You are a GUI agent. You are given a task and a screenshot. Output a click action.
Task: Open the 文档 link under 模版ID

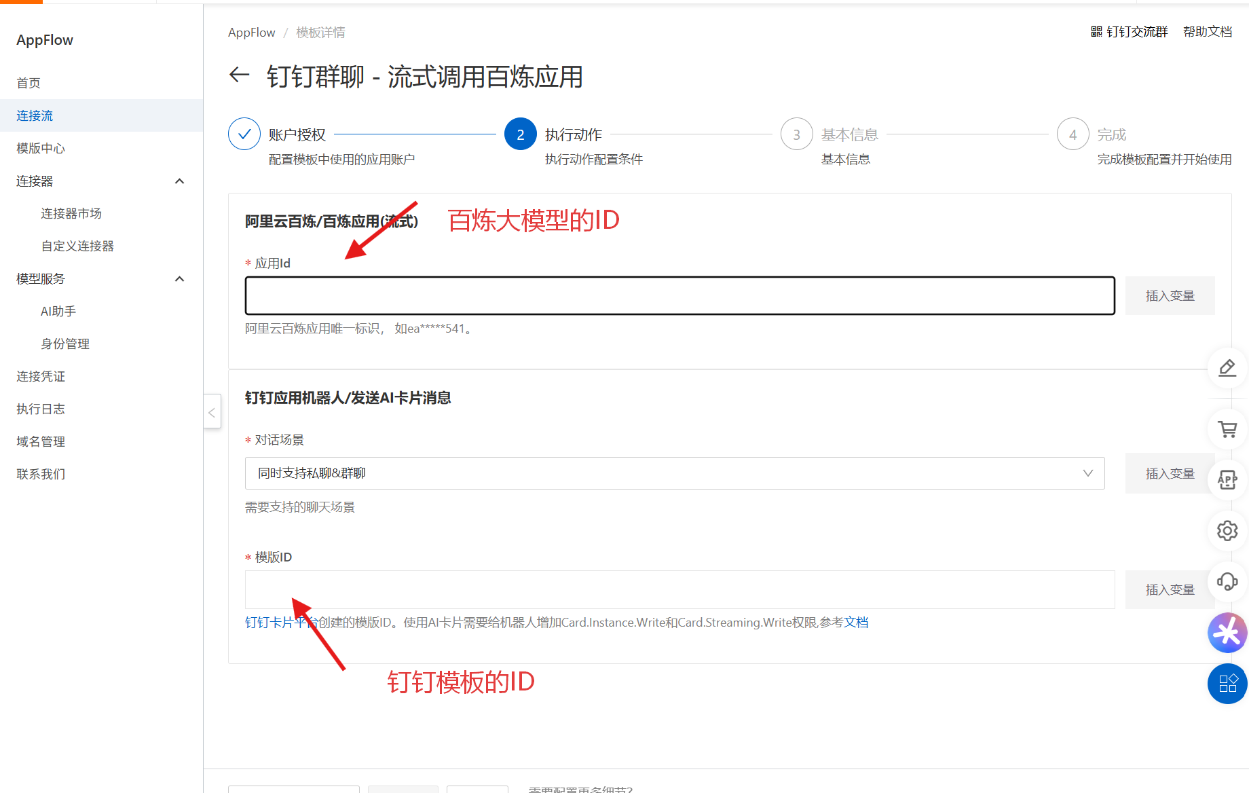(856, 623)
